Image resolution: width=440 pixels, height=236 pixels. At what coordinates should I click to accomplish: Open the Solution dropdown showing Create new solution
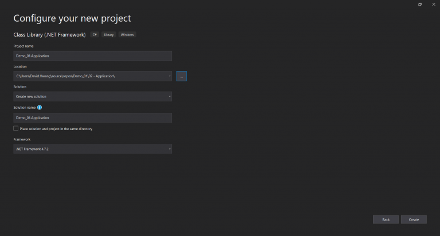click(92, 97)
